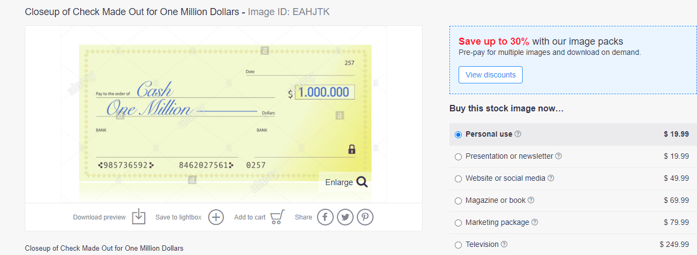Choose the Television license option
The width and height of the screenshot is (697, 255).
tap(458, 245)
